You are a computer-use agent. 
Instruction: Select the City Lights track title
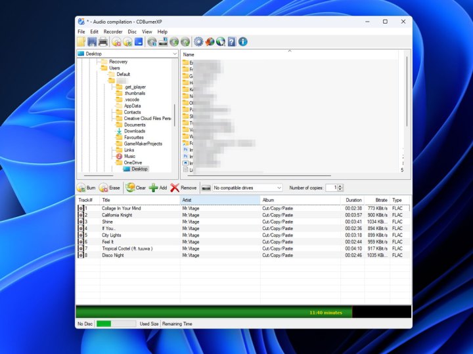point(111,235)
